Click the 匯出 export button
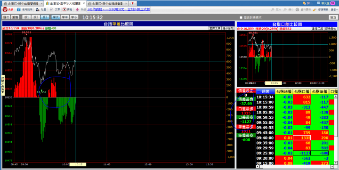The image size is (339, 170). [6, 17]
